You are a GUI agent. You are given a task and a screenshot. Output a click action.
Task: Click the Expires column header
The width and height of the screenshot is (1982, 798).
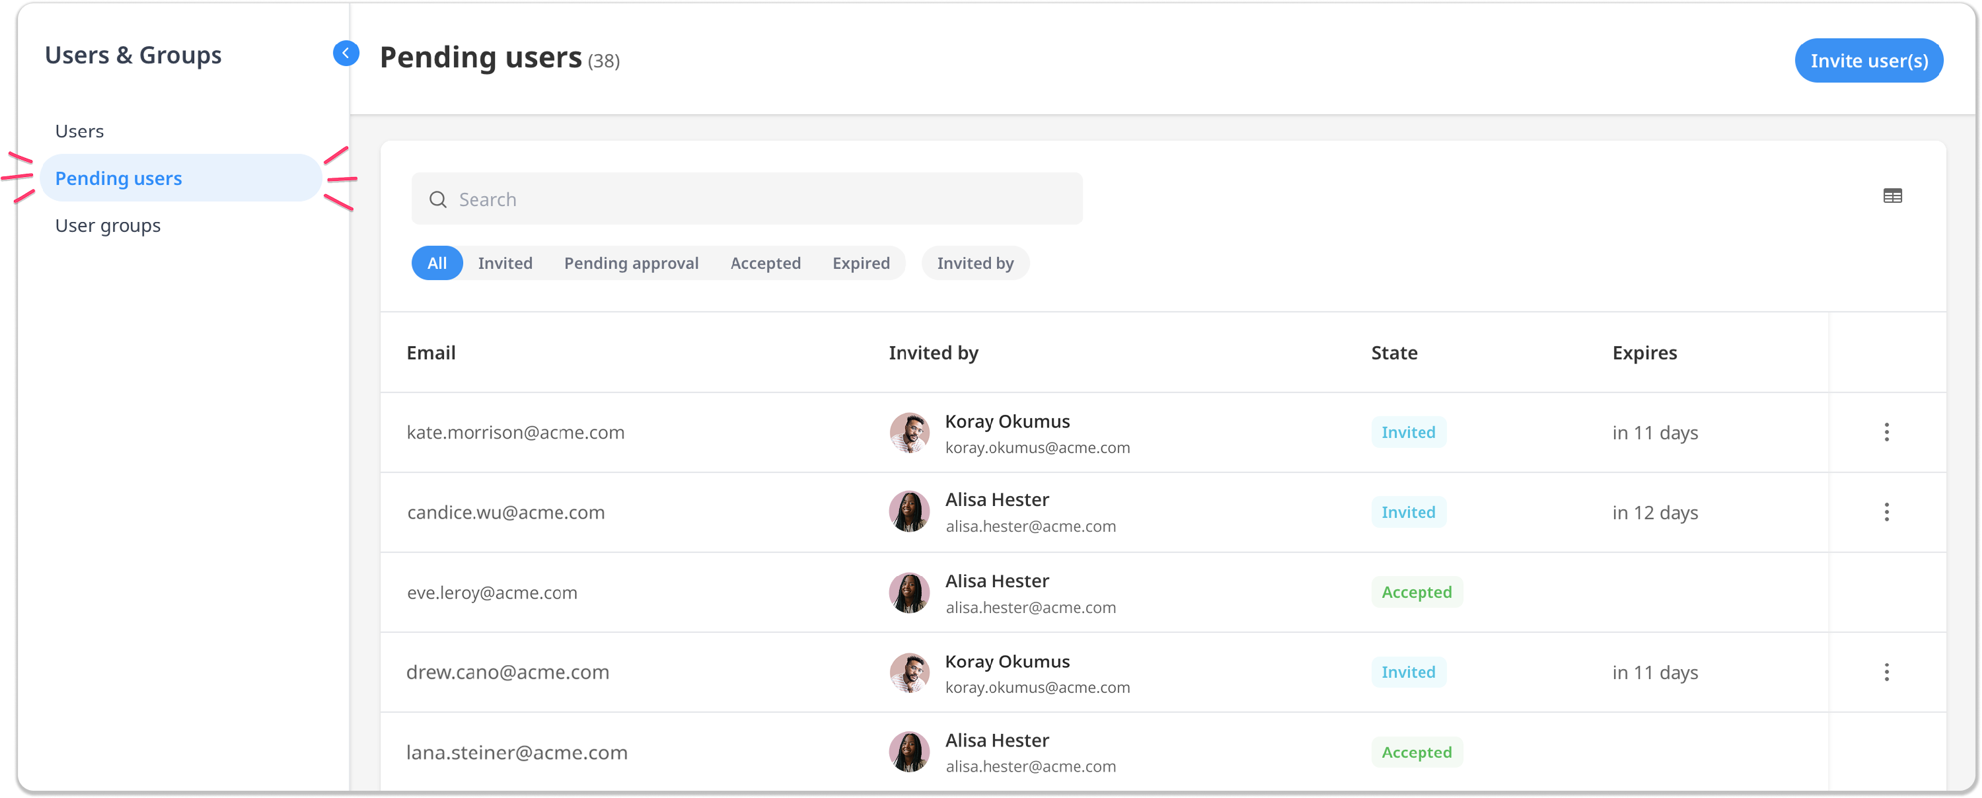(1644, 353)
